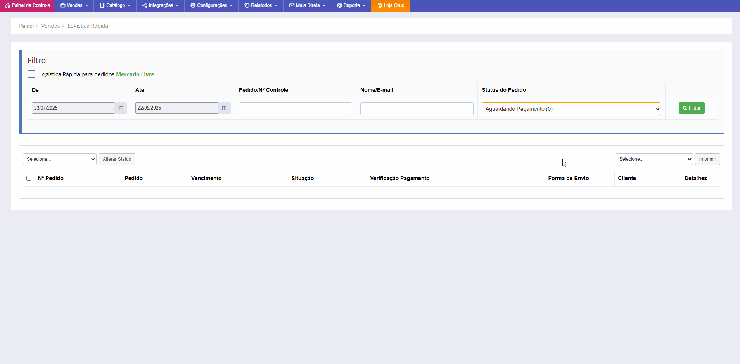This screenshot has width=740, height=364.
Task: Click the share icon in Integrações menu
Action: tap(145, 5)
